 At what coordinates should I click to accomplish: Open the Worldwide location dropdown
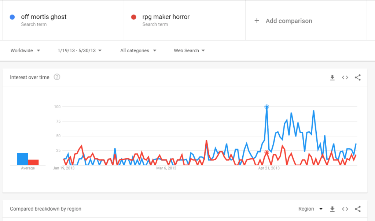25,50
